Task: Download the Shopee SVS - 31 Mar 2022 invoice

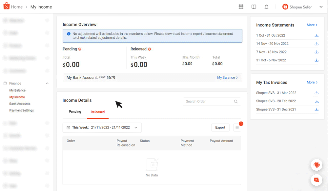Action: tap(317, 93)
